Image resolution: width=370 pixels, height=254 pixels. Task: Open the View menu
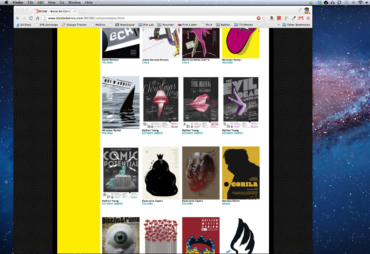pyautogui.click(x=52, y=2)
